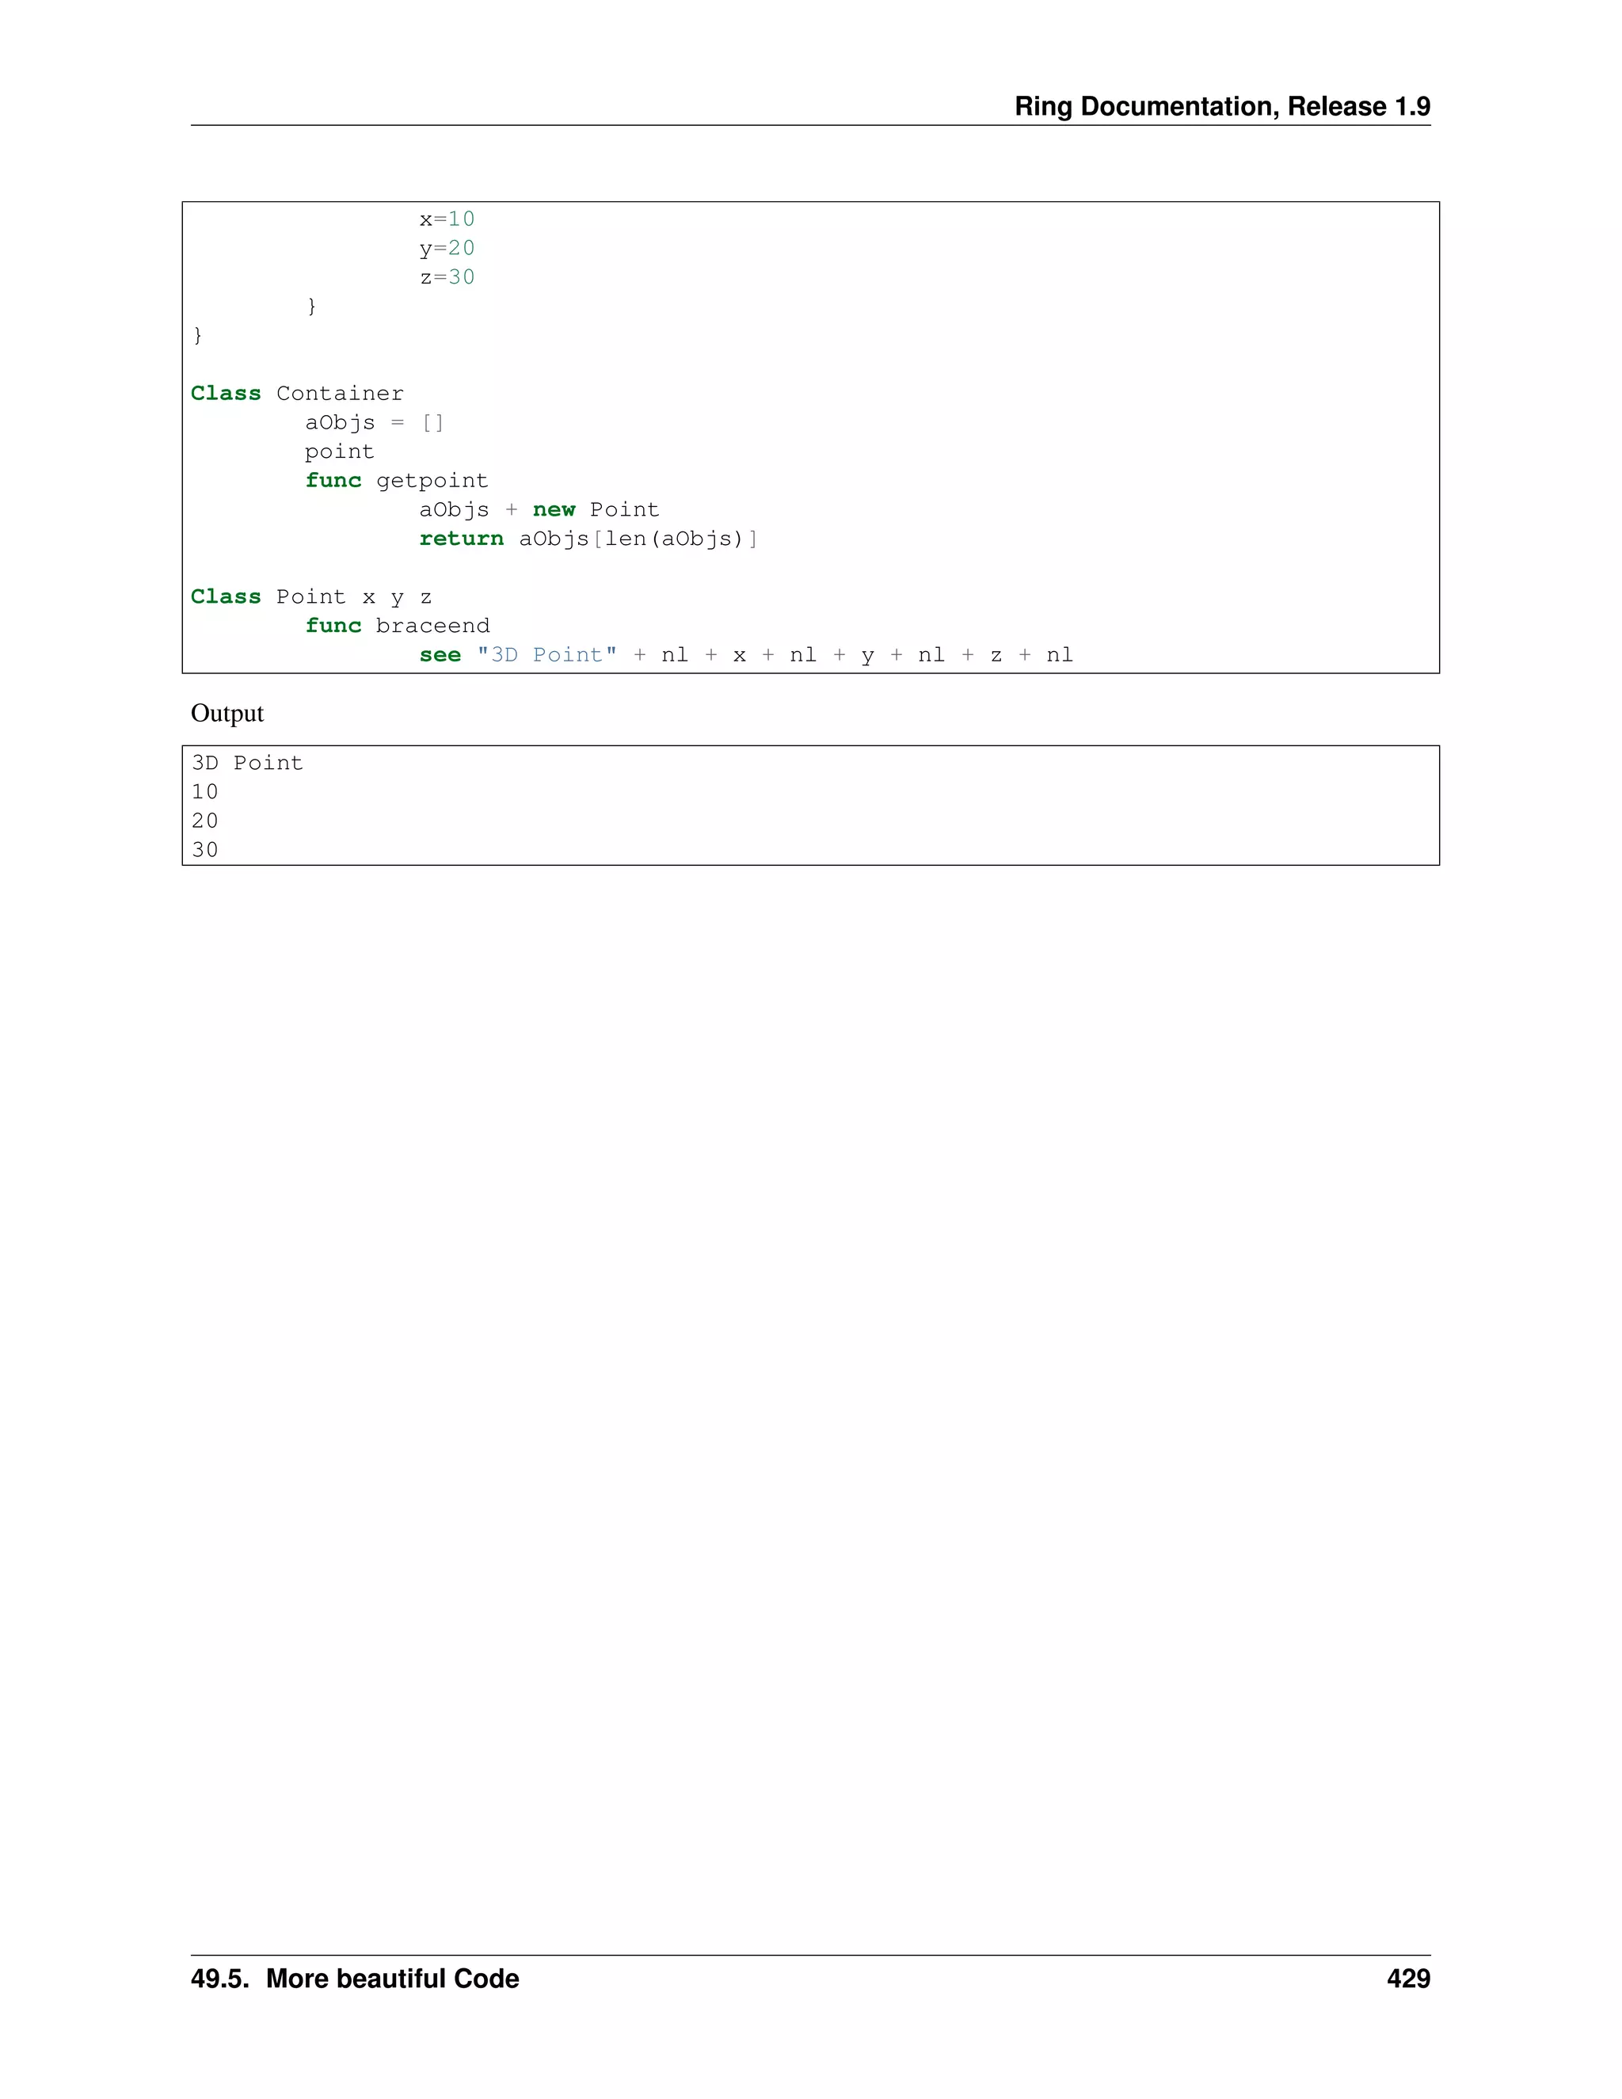Click 'func braceend' definition
The height and width of the screenshot is (2099, 1622).
pyautogui.click(x=397, y=626)
